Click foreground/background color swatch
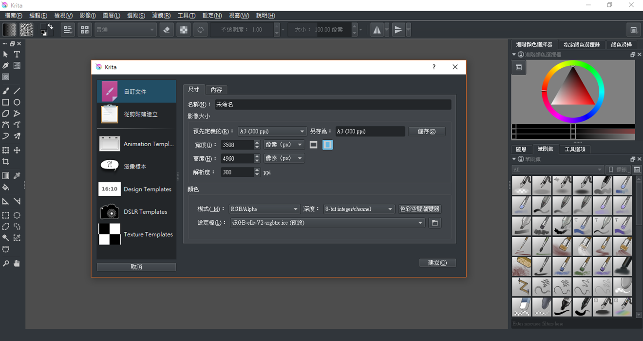643x341 pixels. pos(47,30)
